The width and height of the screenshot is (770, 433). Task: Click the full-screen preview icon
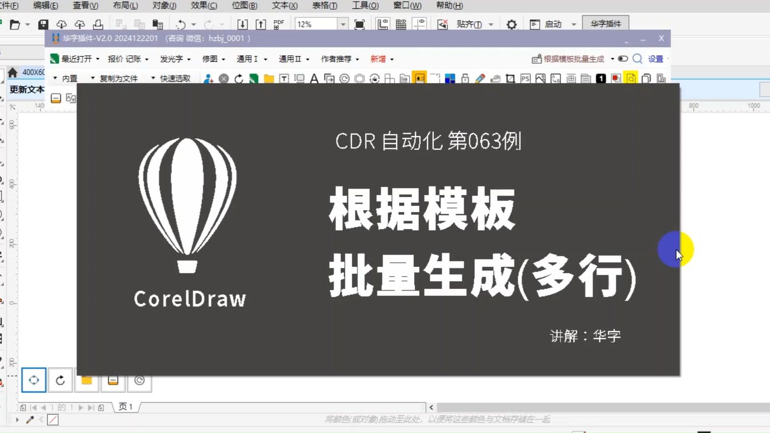360,24
